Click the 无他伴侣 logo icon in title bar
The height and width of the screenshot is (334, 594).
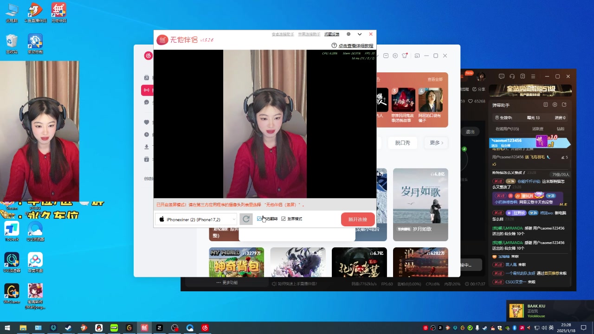click(162, 40)
